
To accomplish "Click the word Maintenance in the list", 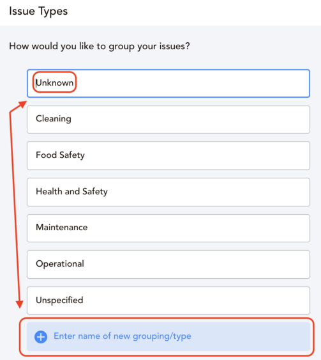I will [x=62, y=227].
